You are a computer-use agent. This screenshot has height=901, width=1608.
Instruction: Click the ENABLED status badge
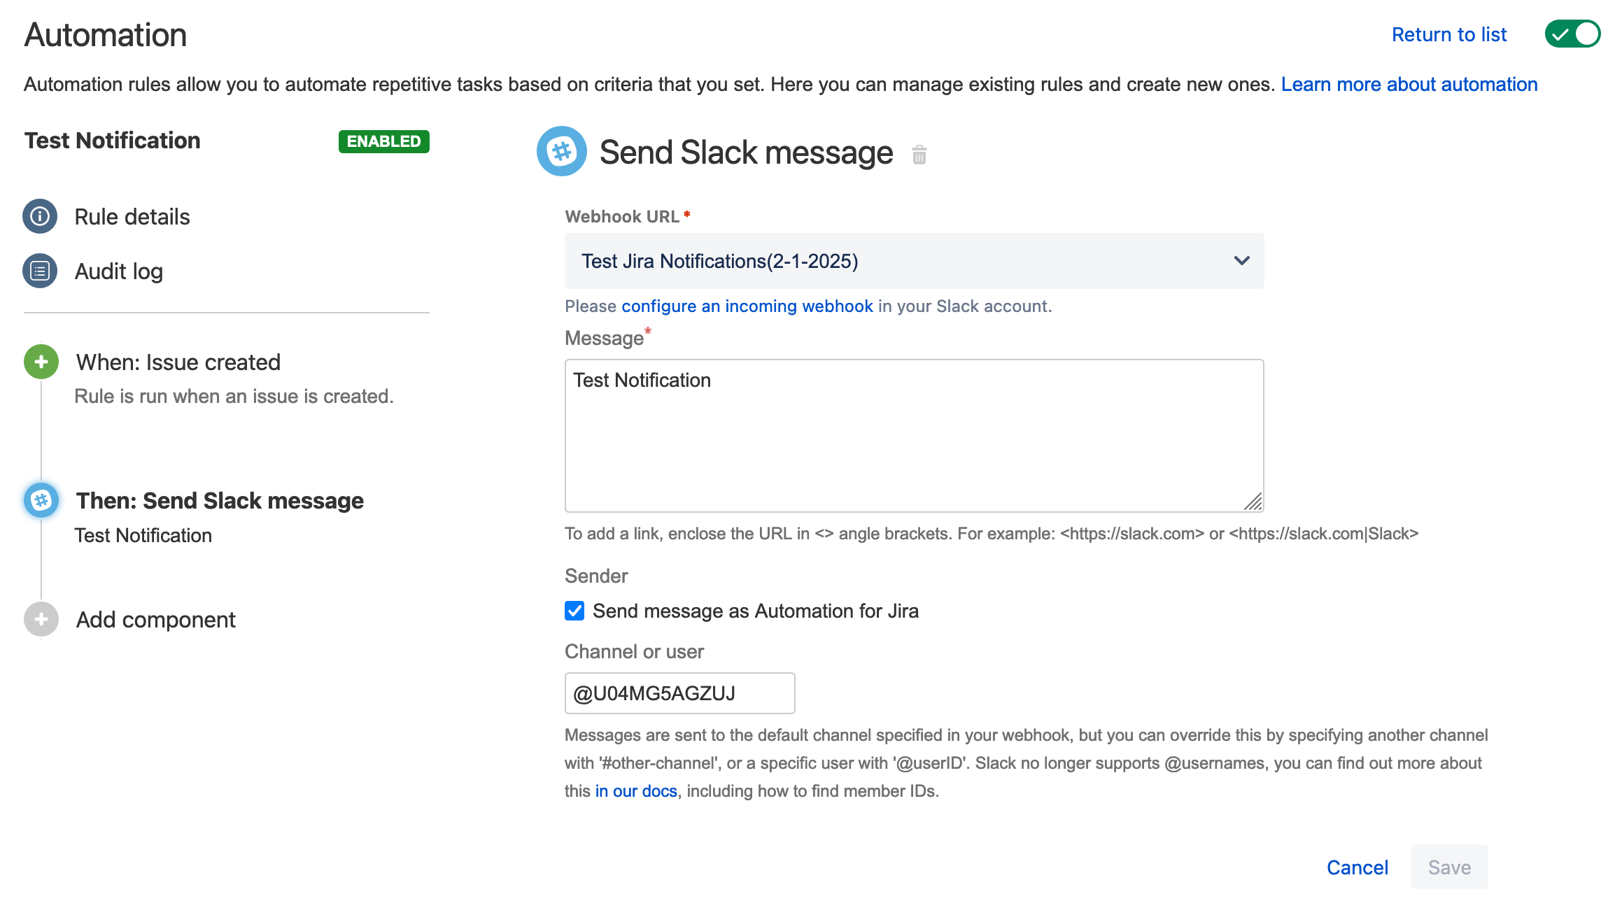click(x=383, y=141)
